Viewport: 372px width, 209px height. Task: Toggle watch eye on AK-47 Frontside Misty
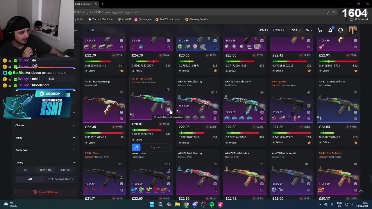(x=262, y=92)
